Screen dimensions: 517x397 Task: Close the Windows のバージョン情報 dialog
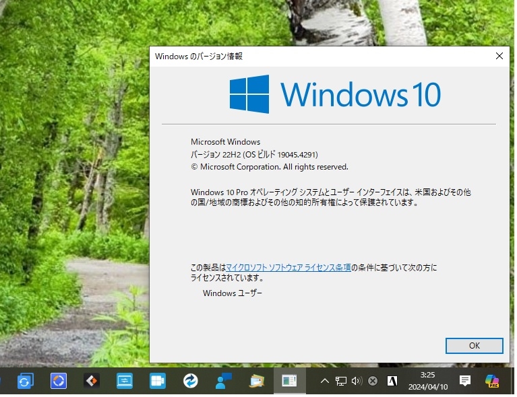tap(499, 56)
